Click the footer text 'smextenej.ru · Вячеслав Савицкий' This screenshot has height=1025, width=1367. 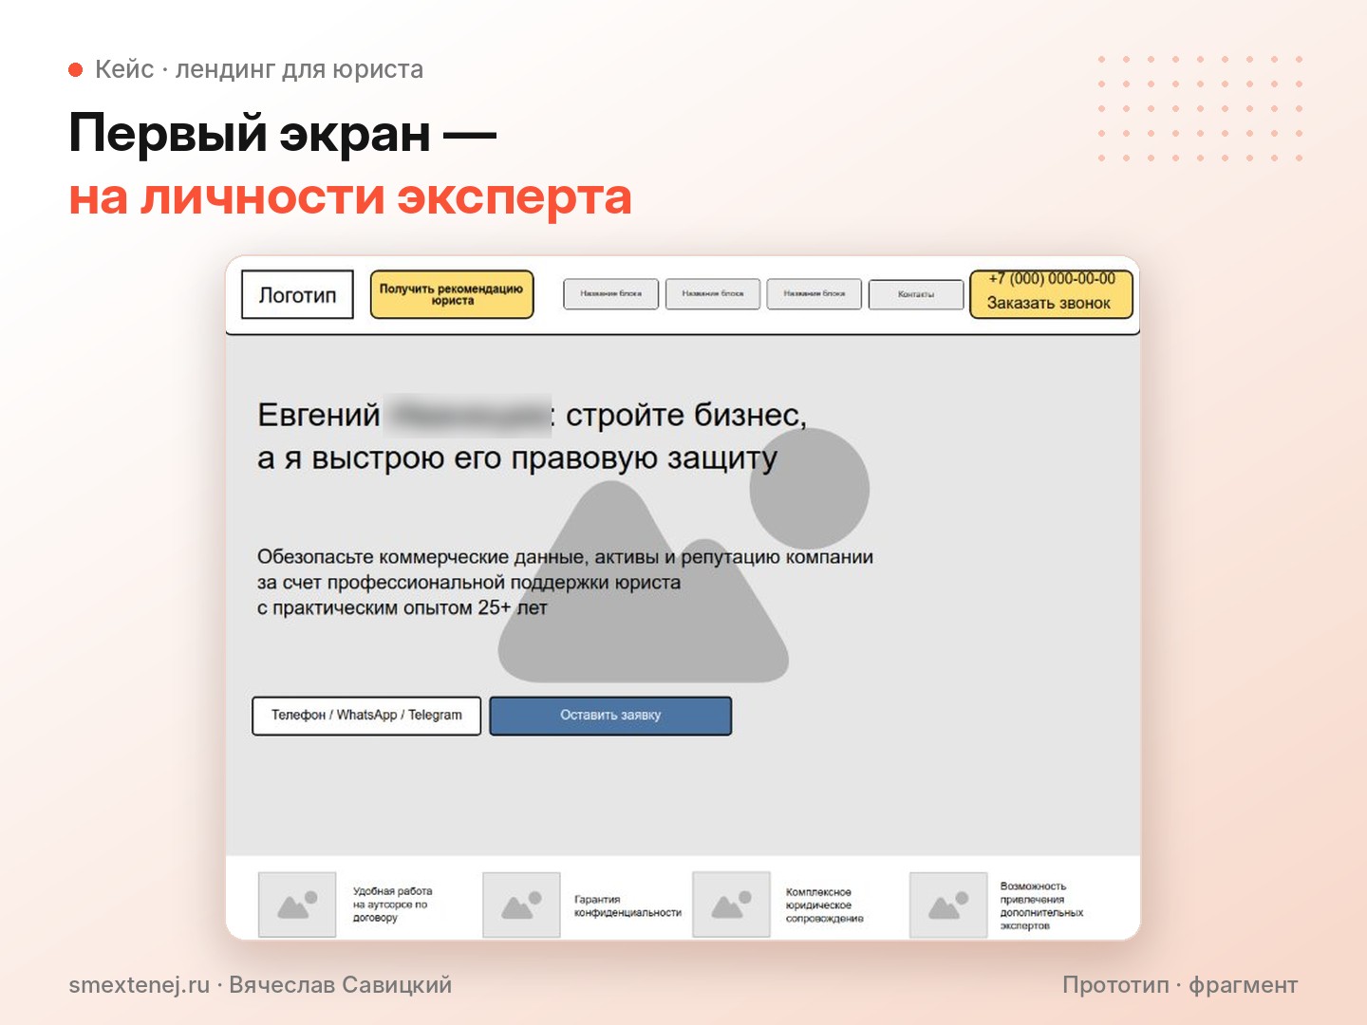tap(260, 985)
